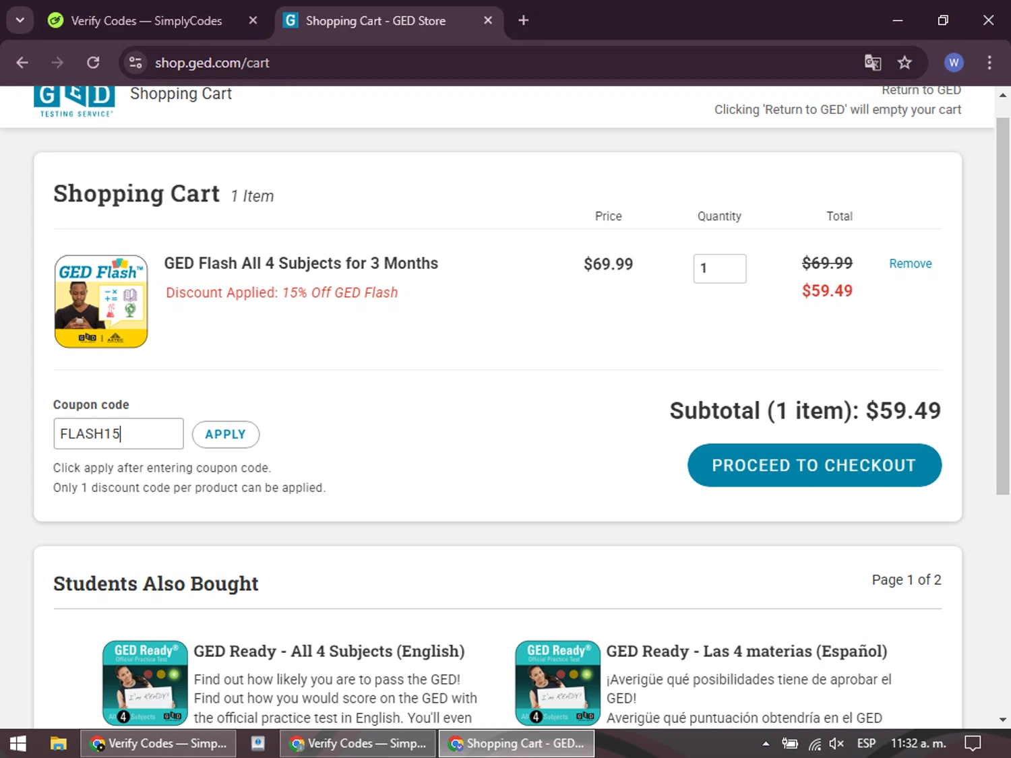Image resolution: width=1011 pixels, height=758 pixels.
Task: Open the site information icon in address bar
Action: (x=135, y=63)
